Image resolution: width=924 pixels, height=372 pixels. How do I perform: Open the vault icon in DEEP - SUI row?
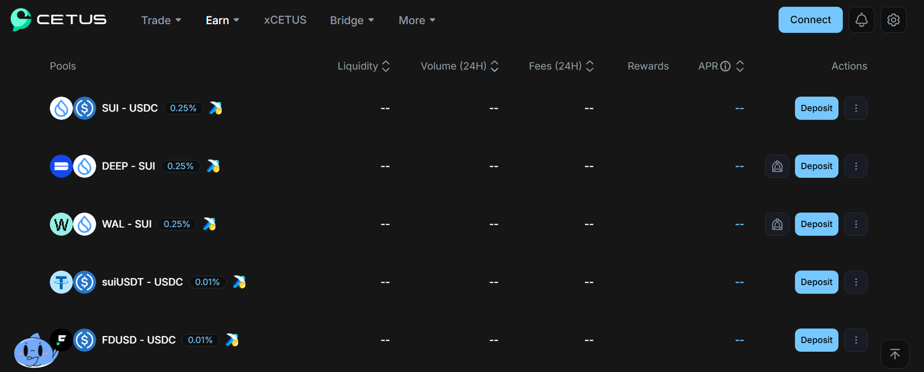[777, 166]
